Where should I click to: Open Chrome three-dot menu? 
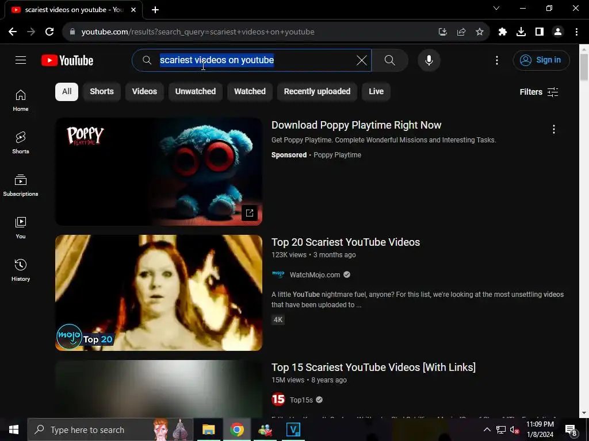[x=576, y=32]
